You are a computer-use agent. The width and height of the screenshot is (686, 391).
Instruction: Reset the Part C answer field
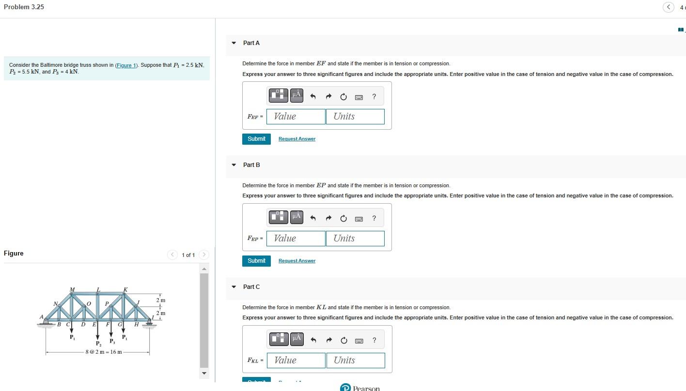(x=343, y=341)
